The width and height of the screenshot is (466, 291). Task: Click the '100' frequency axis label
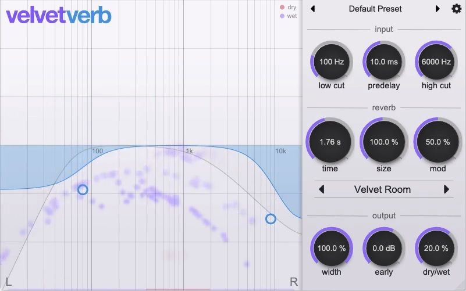point(98,151)
